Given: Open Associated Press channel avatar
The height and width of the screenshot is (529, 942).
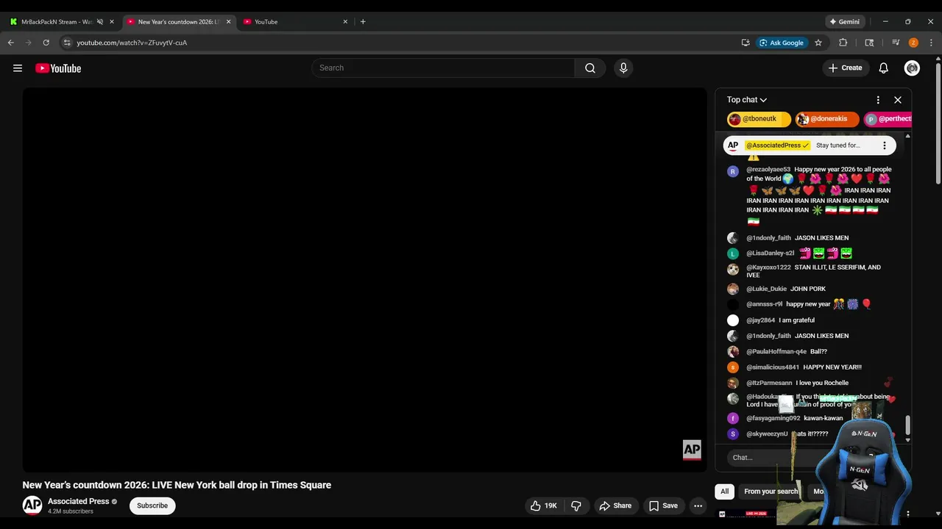Looking at the screenshot, I should coord(32,505).
